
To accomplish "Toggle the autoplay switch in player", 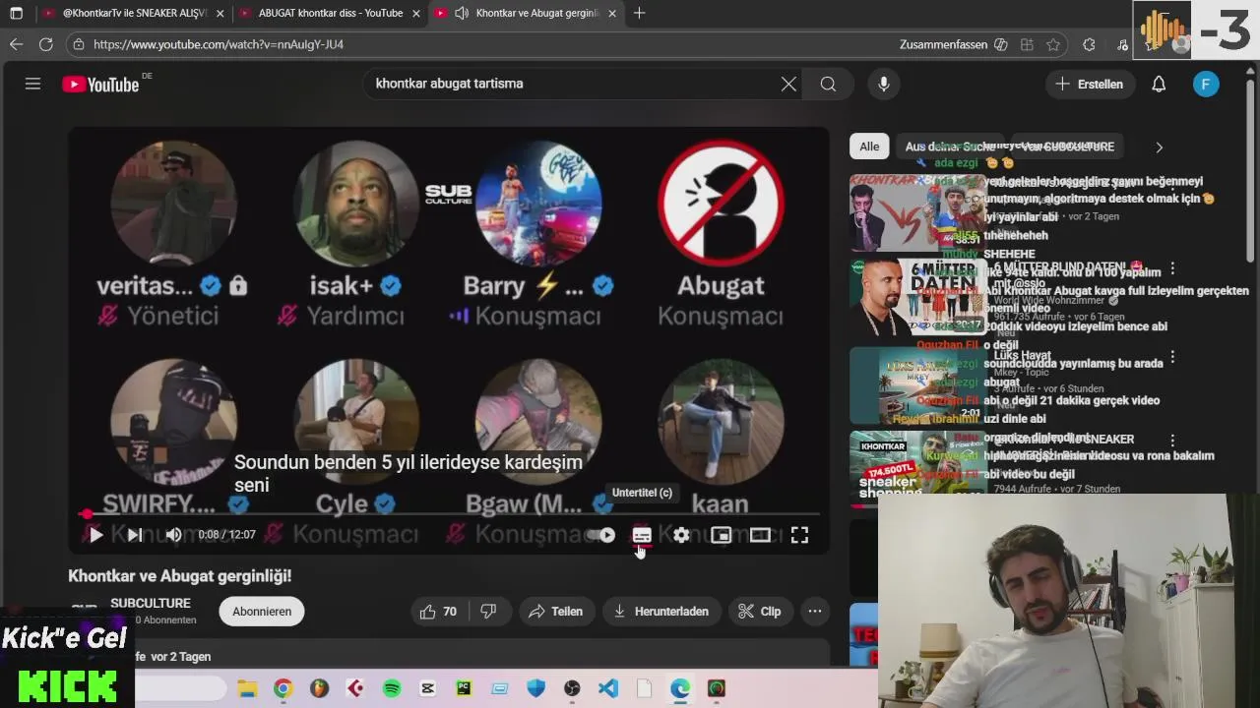I will pos(601,535).
